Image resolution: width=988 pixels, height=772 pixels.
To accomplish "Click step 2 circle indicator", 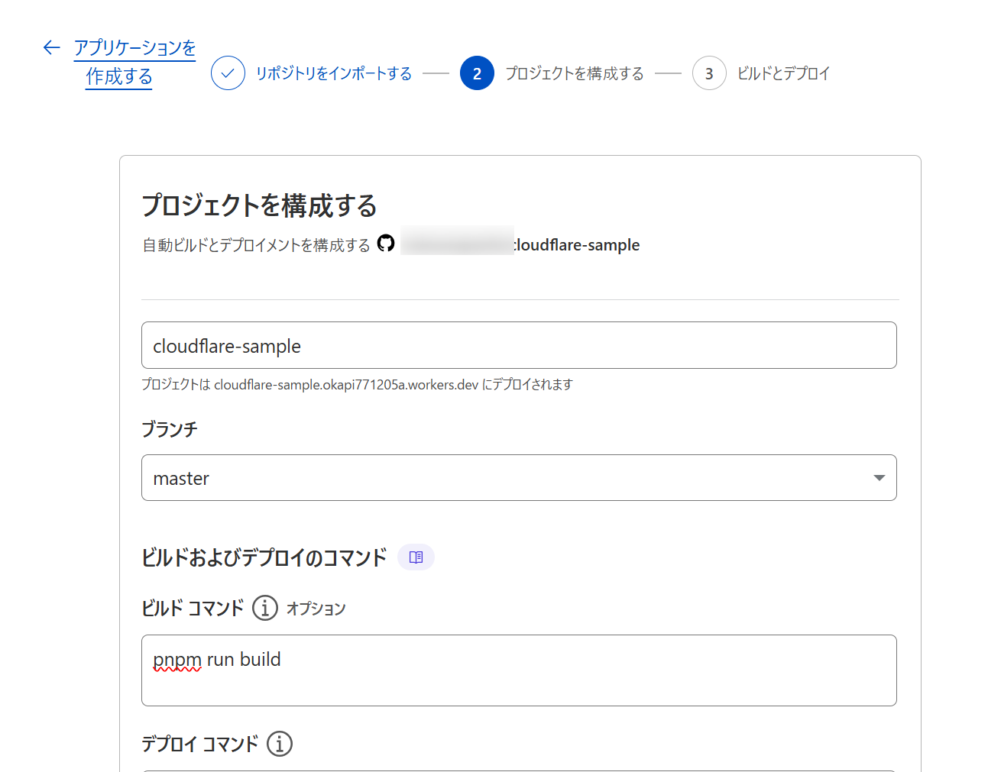I will click(x=477, y=73).
